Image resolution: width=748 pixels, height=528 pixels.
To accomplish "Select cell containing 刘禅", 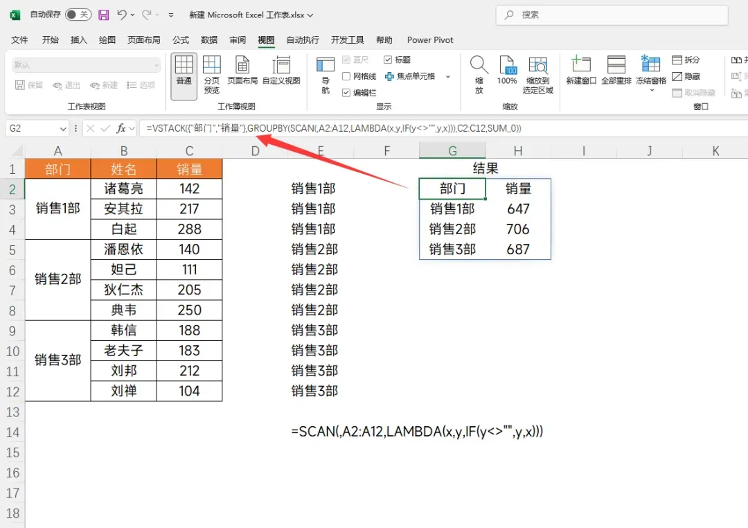I will pyautogui.click(x=123, y=391).
